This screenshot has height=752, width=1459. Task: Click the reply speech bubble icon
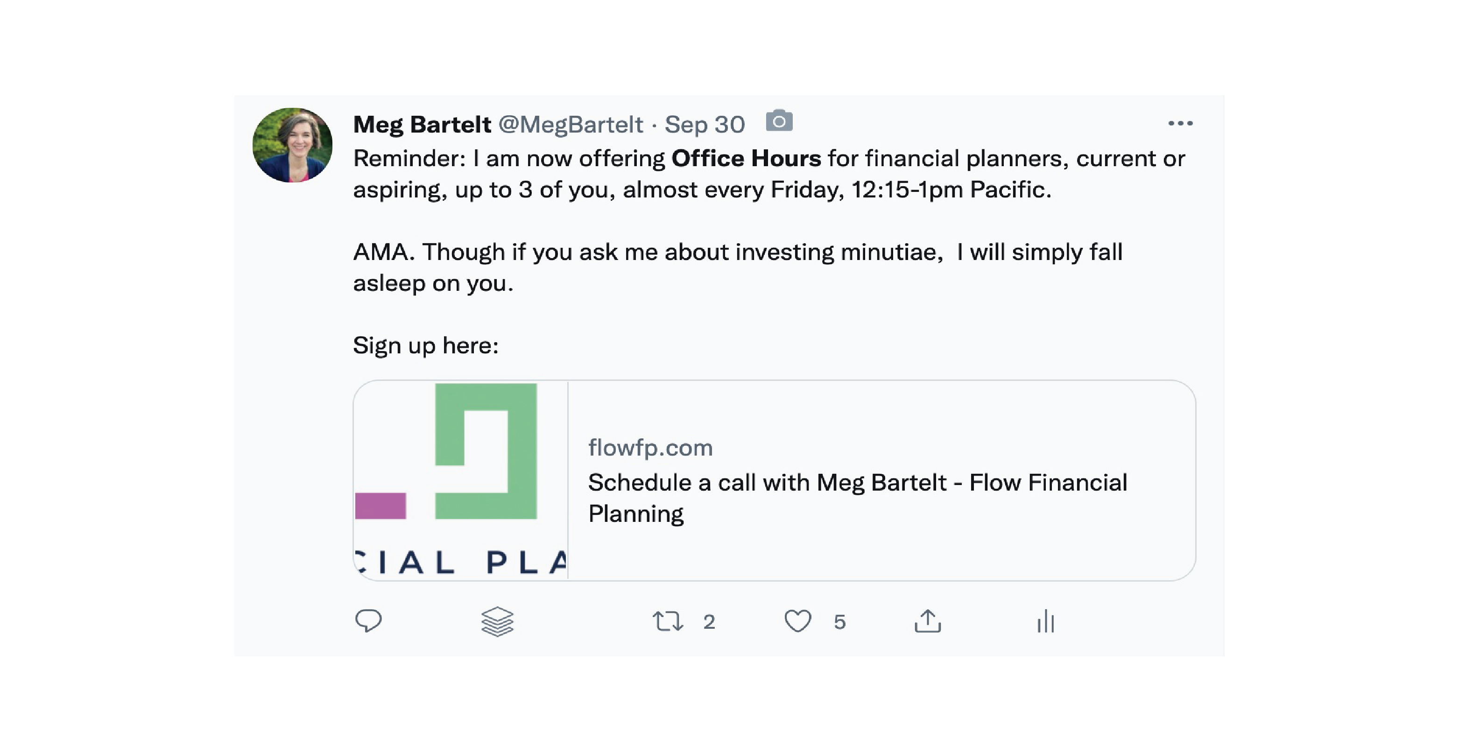point(368,621)
